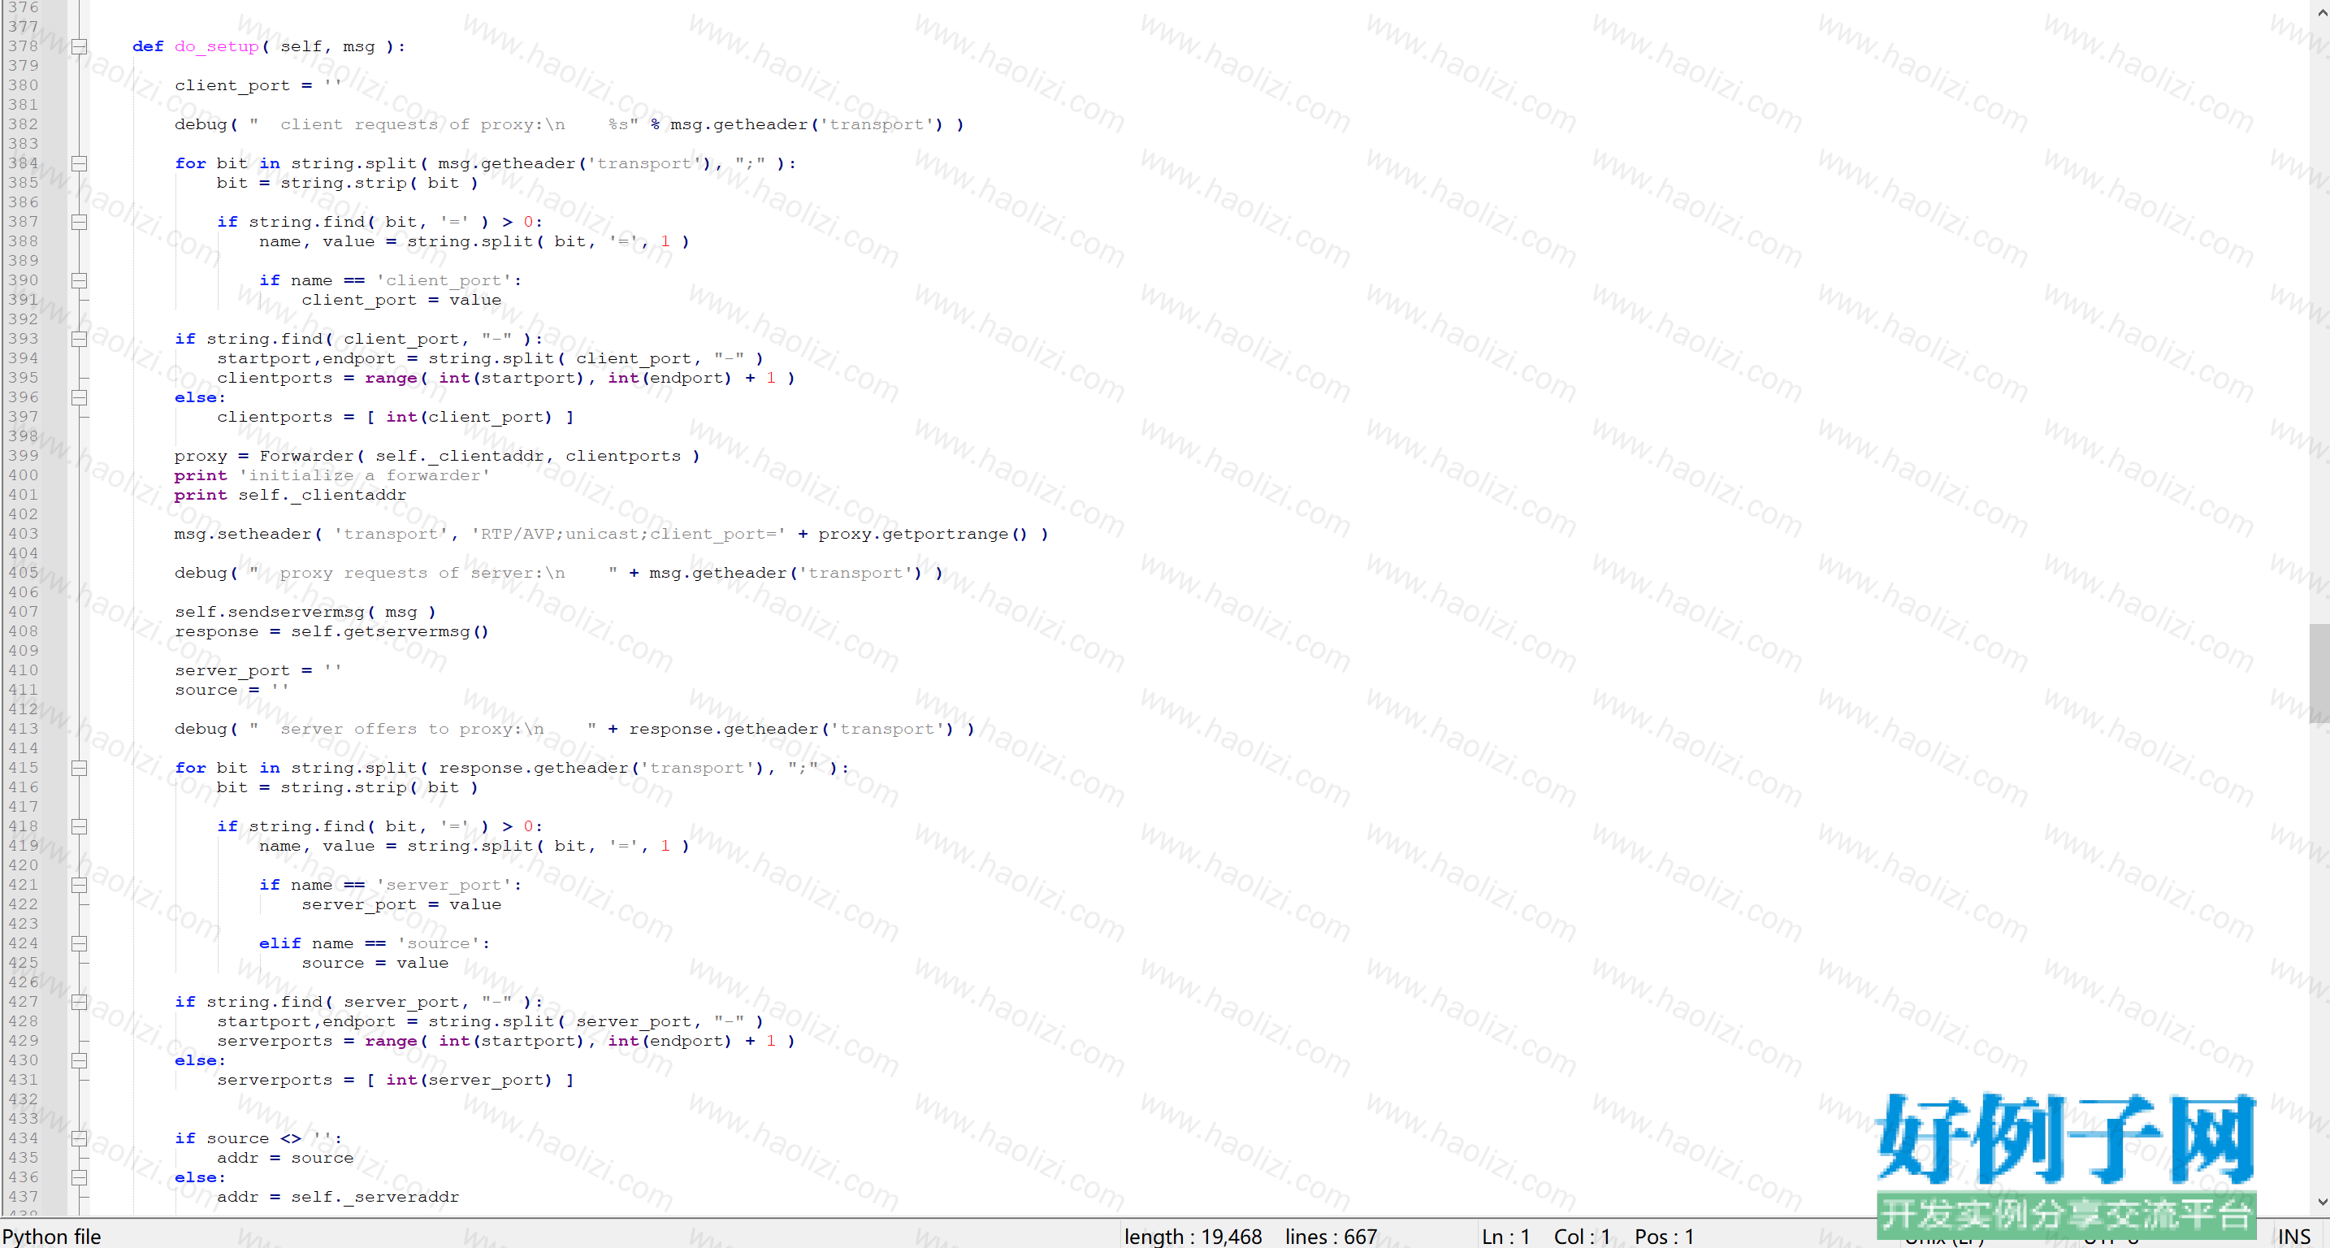
Task: Click the "source = ''" line
Action: [232, 690]
